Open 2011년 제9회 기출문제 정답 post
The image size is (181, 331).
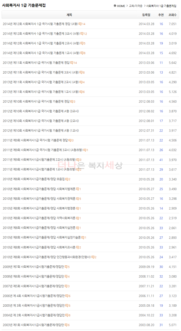35,140
